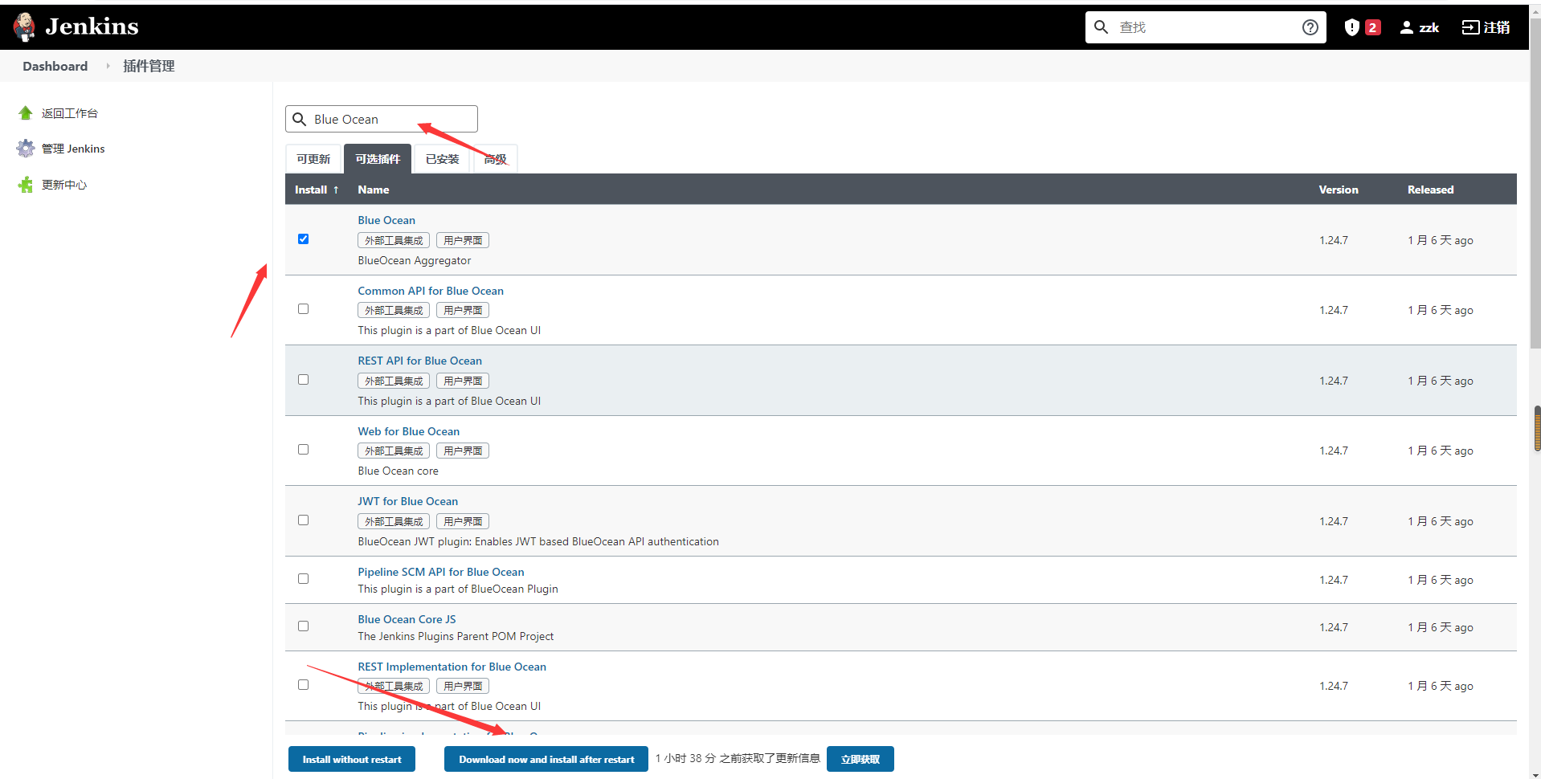
Task: Click the Jenkins title text
Action: (x=92, y=27)
